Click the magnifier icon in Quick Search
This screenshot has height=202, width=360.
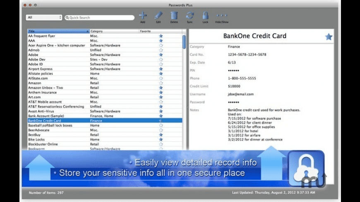(67, 18)
